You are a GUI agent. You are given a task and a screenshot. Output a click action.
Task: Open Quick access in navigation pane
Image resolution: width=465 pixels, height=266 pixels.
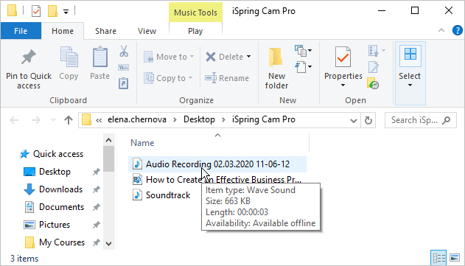[x=52, y=154]
